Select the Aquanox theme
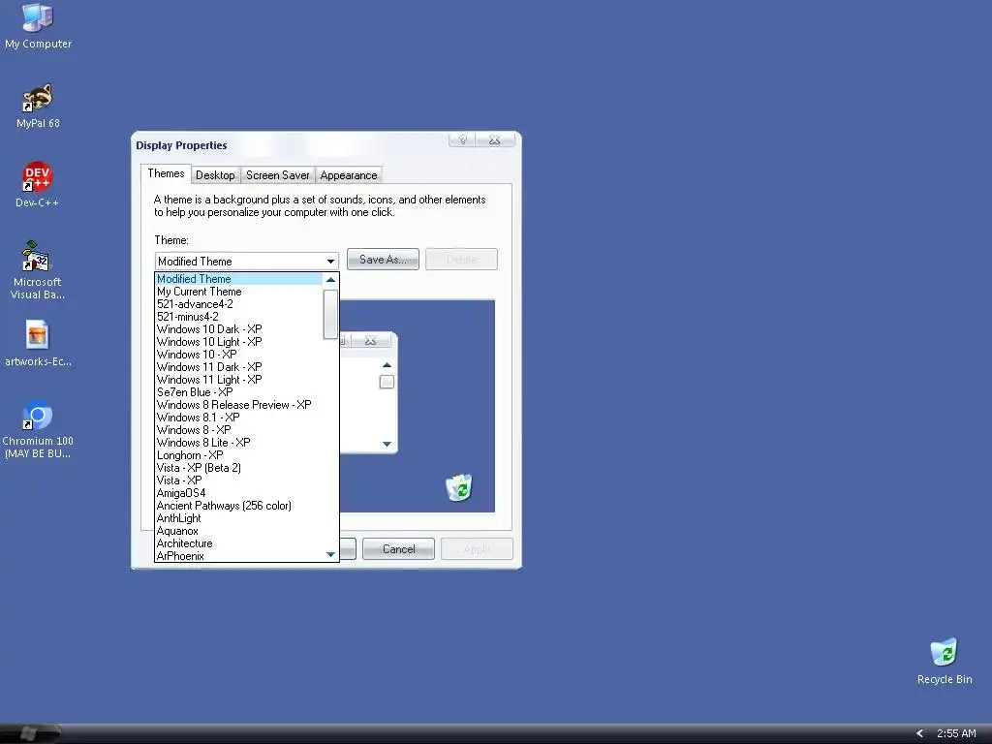The image size is (992, 744). [238, 532]
